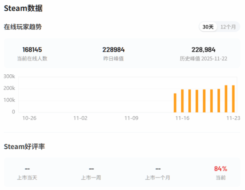Click the 历史峰值 2025-11-22 label
Screen dimensions: 245x190
click(204, 59)
